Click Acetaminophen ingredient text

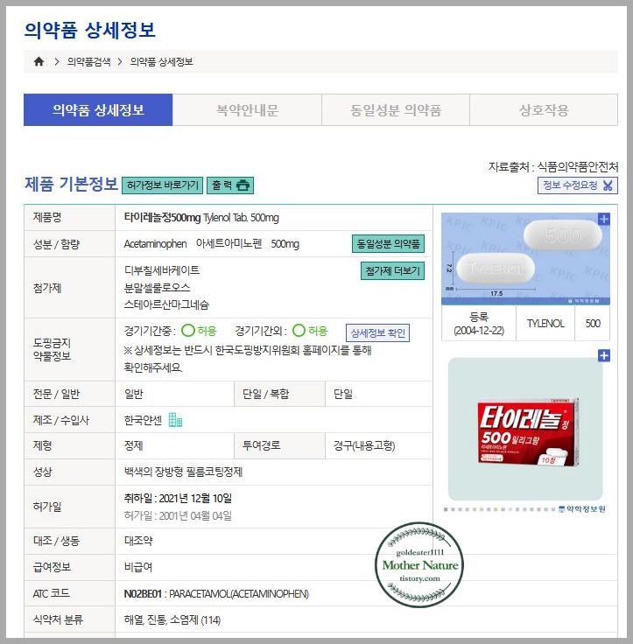[155, 244]
